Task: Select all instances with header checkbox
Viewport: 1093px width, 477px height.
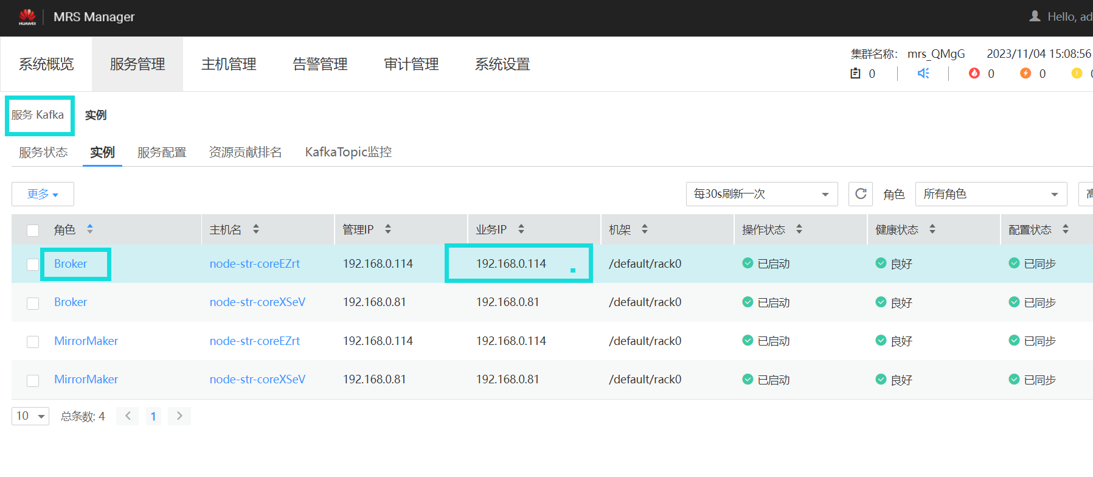Action: coord(33,230)
